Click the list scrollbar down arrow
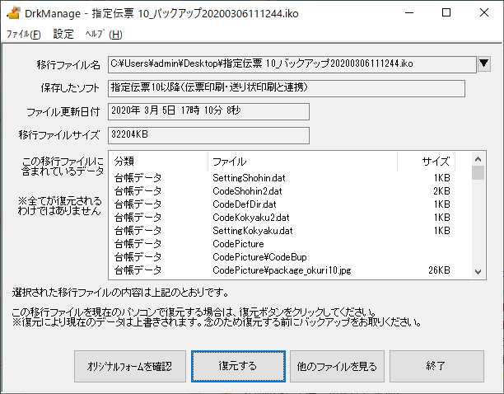504x394 pixels. coord(478,272)
